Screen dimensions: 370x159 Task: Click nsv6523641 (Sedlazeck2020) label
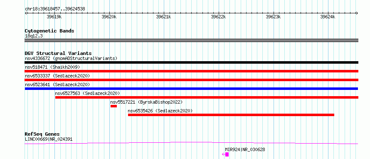coord(57,84)
